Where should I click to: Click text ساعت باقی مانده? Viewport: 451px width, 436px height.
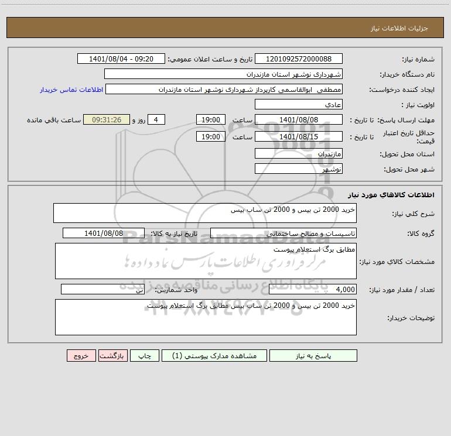click(x=54, y=120)
